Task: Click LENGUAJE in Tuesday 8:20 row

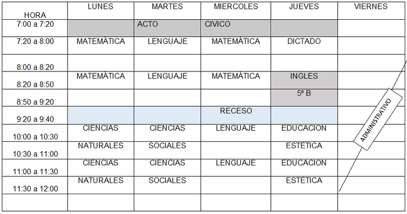Action: [167, 76]
